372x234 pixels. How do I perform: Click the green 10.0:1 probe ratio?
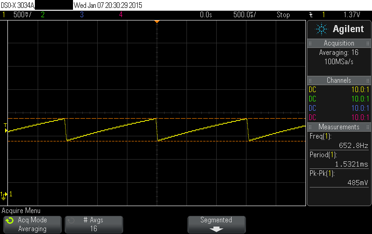[x=360, y=99]
